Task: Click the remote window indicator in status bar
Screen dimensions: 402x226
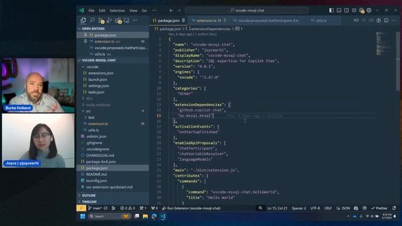Action: coord(81,208)
